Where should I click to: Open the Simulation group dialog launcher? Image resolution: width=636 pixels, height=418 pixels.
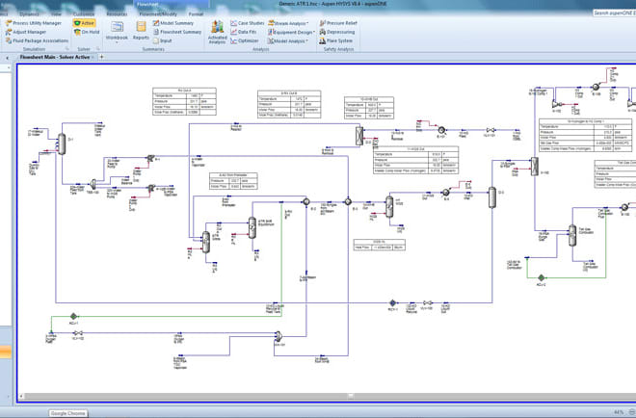67,49
